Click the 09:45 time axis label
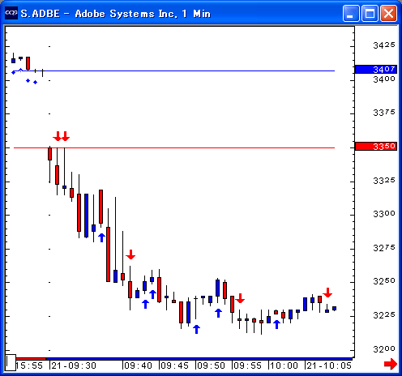Image resolution: width=402 pixels, height=376 pixels. [174, 365]
